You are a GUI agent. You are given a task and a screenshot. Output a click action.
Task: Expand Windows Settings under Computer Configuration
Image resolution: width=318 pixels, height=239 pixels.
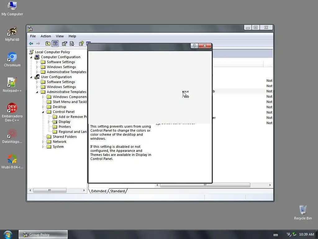tap(37, 67)
